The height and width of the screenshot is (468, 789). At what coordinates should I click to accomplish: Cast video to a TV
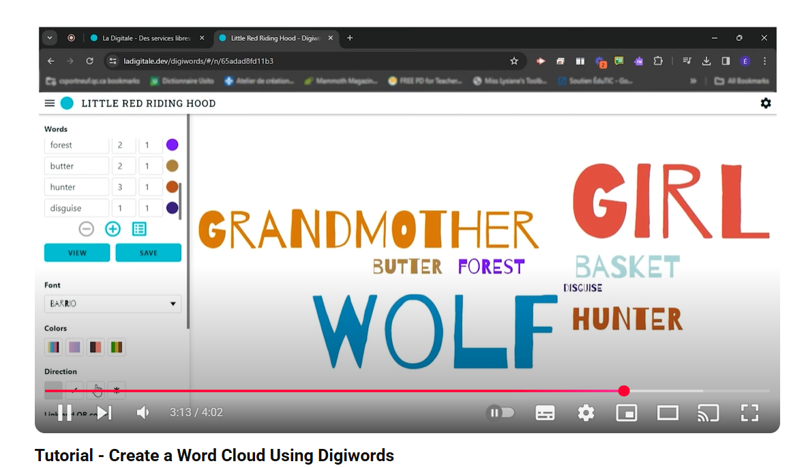click(x=708, y=413)
